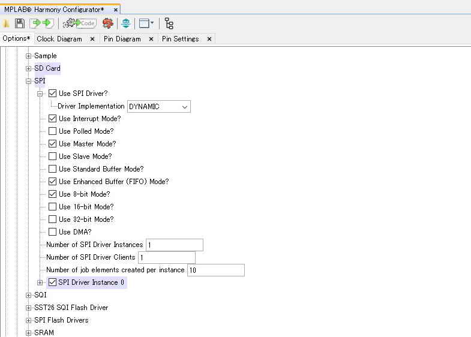Close the Pin Settings tab
The width and height of the screenshot is (471, 337).
pos(209,39)
